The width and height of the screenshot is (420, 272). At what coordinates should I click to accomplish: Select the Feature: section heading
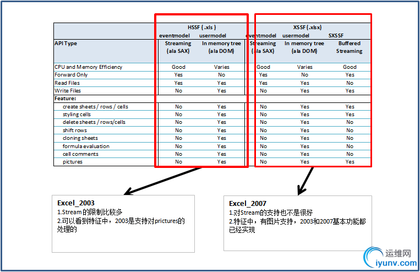(65, 99)
